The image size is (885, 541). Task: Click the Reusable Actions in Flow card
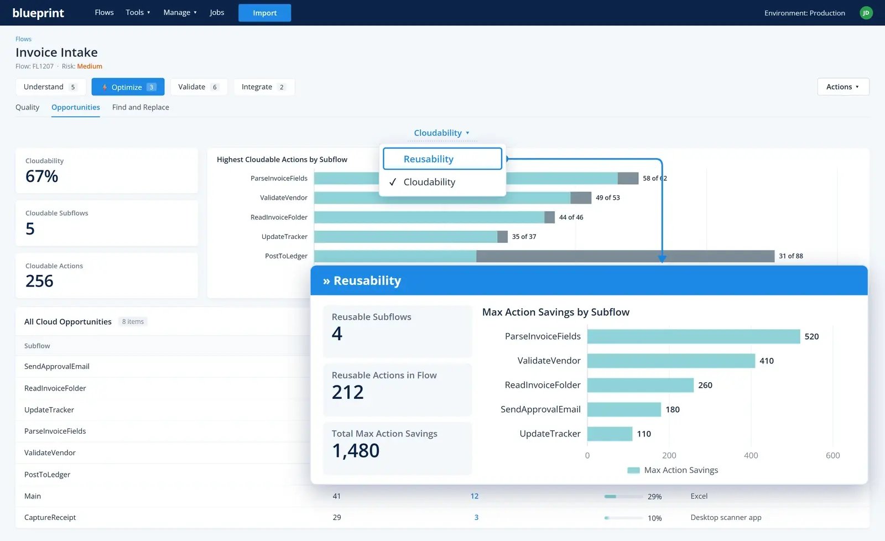coord(397,390)
